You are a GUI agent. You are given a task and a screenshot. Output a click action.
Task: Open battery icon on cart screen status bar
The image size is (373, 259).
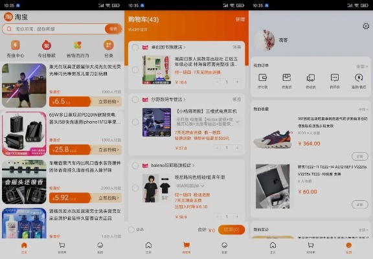point(240,5)
